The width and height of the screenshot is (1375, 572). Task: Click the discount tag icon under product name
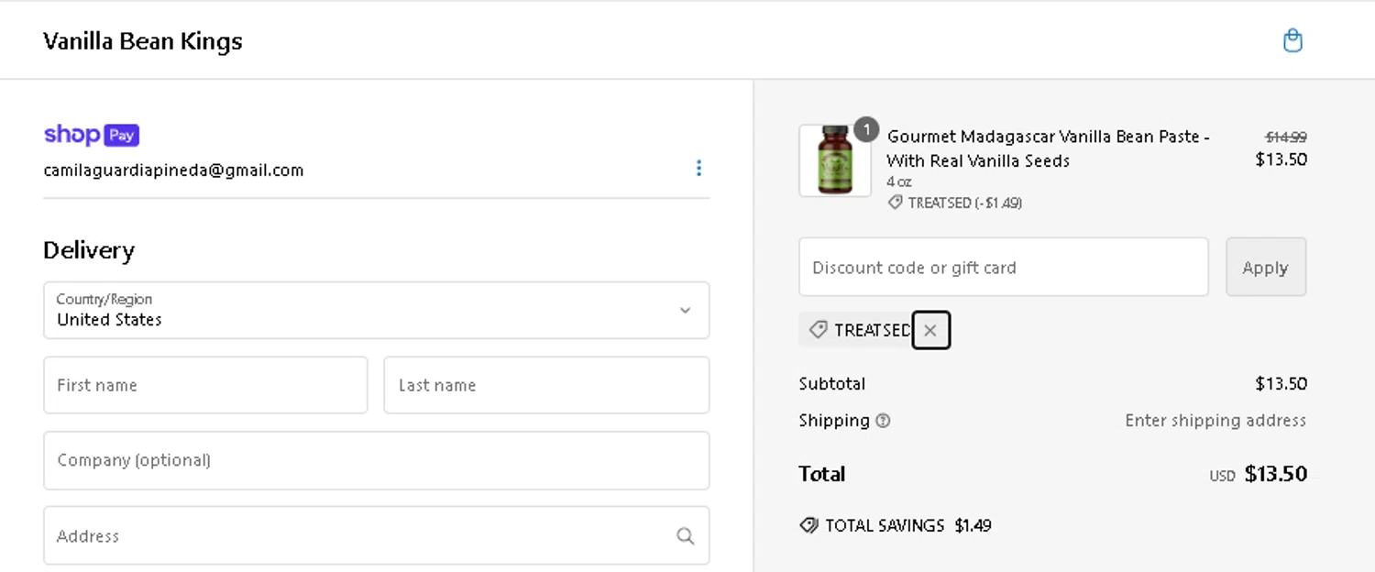896,203
